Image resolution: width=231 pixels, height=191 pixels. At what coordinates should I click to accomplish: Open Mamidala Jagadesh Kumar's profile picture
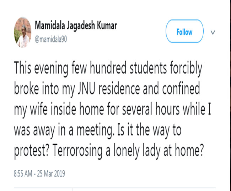pos(23,33)
